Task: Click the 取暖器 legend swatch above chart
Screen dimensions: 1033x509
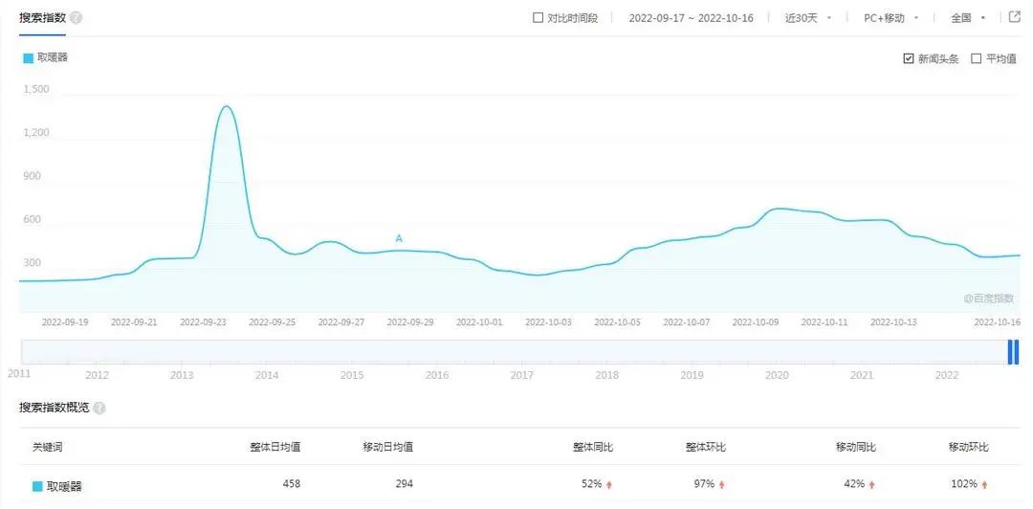Action: pos(28,57)
